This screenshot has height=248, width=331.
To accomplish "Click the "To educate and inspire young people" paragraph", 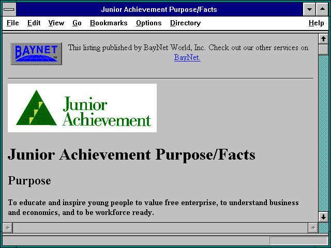I will pos(153,207).
